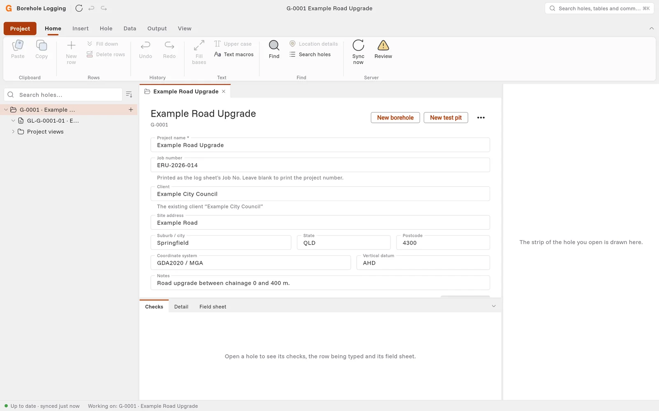Open the Project ribbon tab
Screen dimensions: 659x411
pyautogui.click(x=20, y=29)
